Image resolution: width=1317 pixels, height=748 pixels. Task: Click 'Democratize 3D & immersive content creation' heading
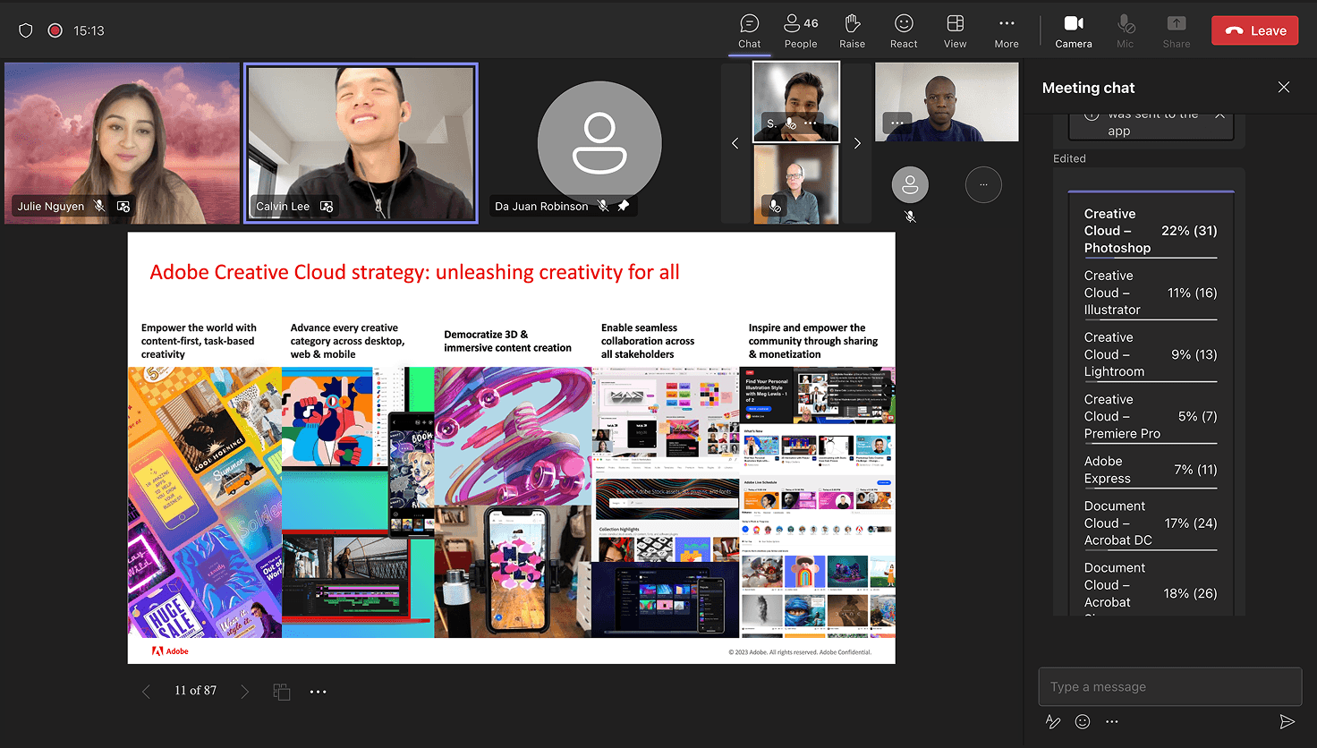pyautogui.click(x=507, y=341)
